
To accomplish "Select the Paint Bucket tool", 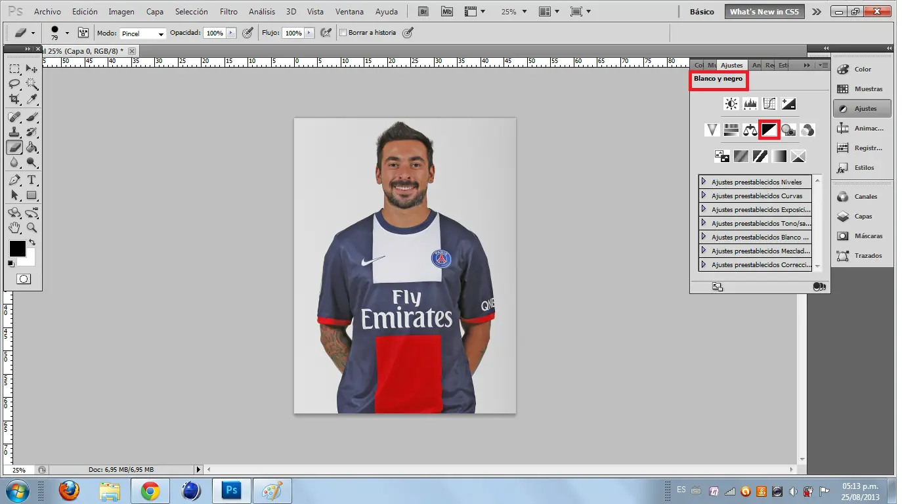I will 32,147.
